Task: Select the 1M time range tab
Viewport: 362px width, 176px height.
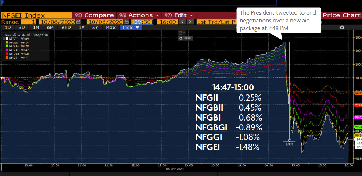Action: [36, 27]
